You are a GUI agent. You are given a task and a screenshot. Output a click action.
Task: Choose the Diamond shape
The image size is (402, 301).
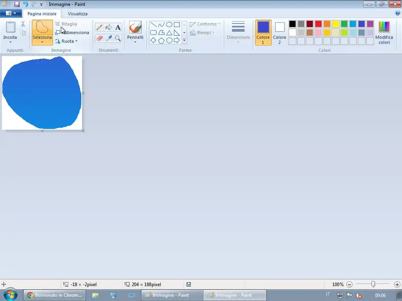coord(153,40)
